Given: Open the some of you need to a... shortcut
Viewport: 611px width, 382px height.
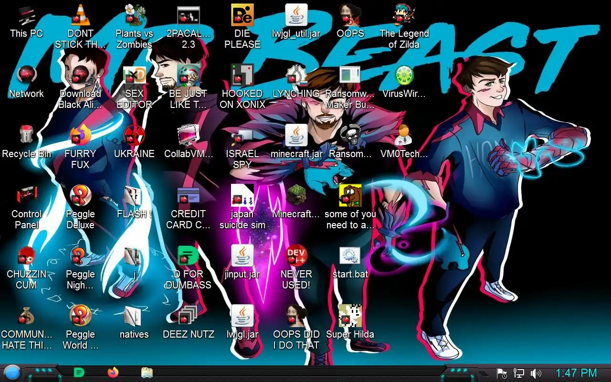Looking at the screenshot, I should coord(350,196).
